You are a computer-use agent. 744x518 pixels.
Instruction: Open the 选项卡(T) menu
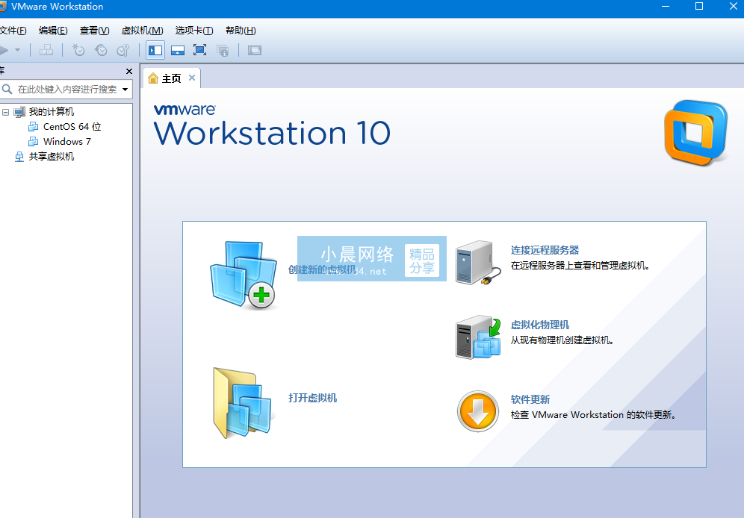(194, 31)
